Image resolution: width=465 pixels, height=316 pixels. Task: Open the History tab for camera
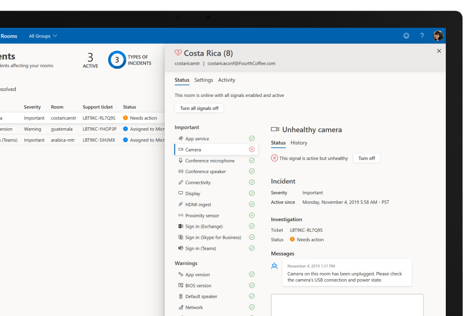(x=299, y=143)
